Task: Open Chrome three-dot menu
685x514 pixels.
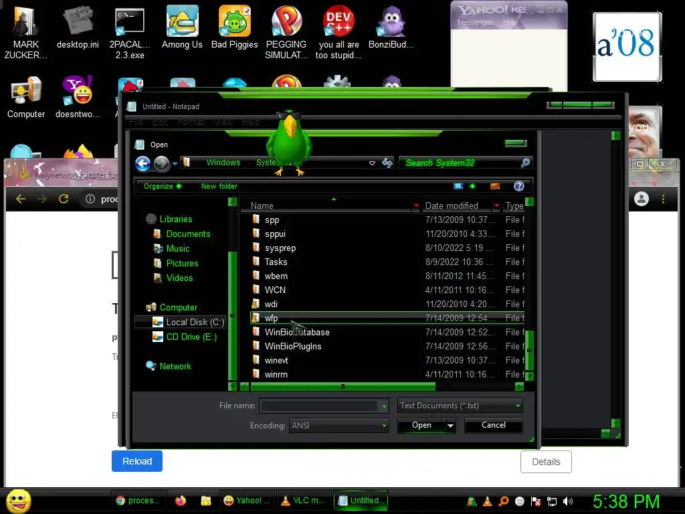Action: pyautogui.click(x=663, y=199)
